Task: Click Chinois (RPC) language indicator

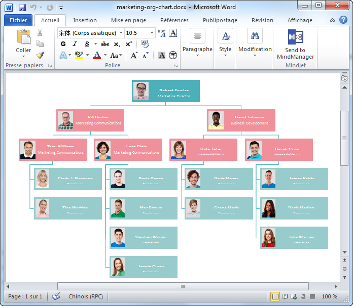Action: [x=86, y=296]
